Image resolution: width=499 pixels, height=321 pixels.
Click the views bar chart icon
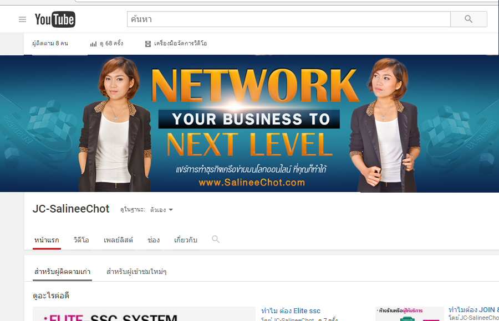pos(93,44)
